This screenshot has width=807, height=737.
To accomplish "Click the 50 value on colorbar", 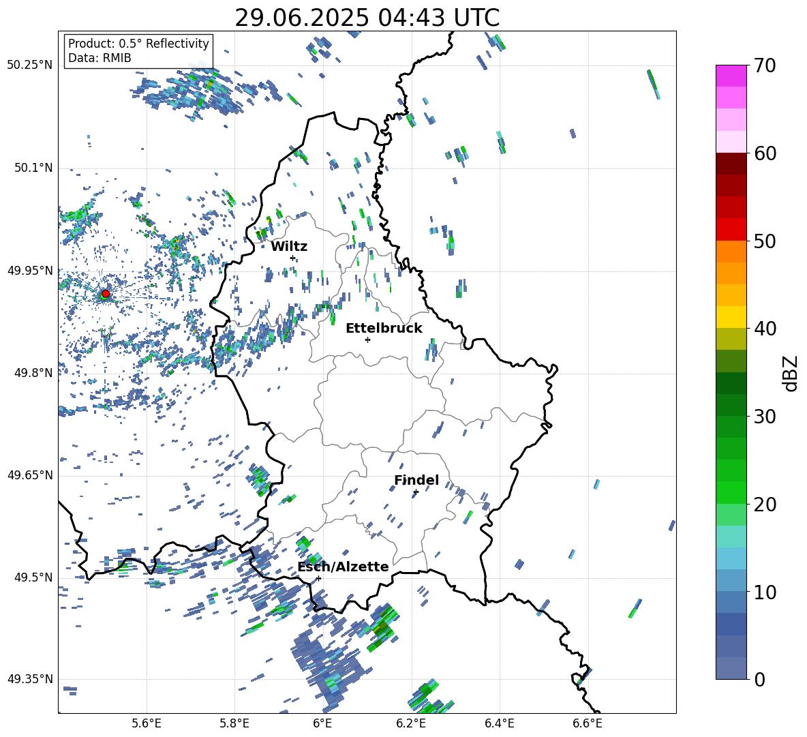I will click(x=765, y=241).
